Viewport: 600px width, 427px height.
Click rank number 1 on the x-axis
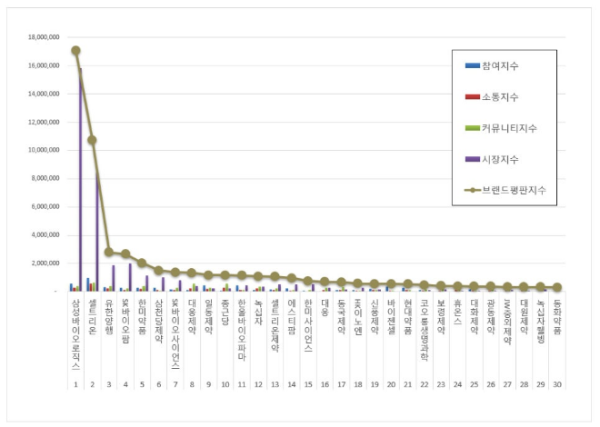(x=75, y=384)
